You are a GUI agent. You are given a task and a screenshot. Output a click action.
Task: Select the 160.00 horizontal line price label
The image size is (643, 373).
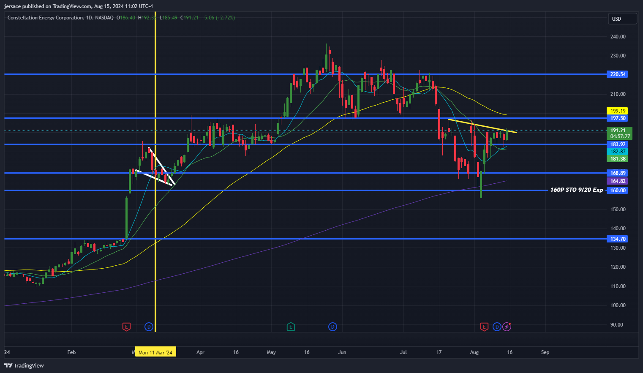618,191
